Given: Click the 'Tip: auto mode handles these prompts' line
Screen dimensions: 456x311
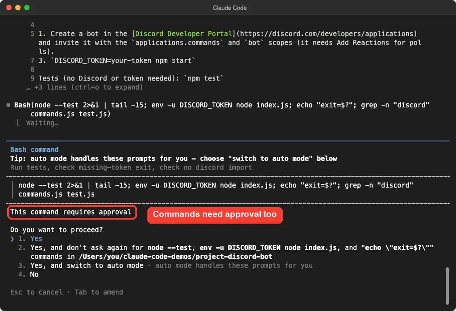Looking at the screenshot, I should tap(174, 159).
